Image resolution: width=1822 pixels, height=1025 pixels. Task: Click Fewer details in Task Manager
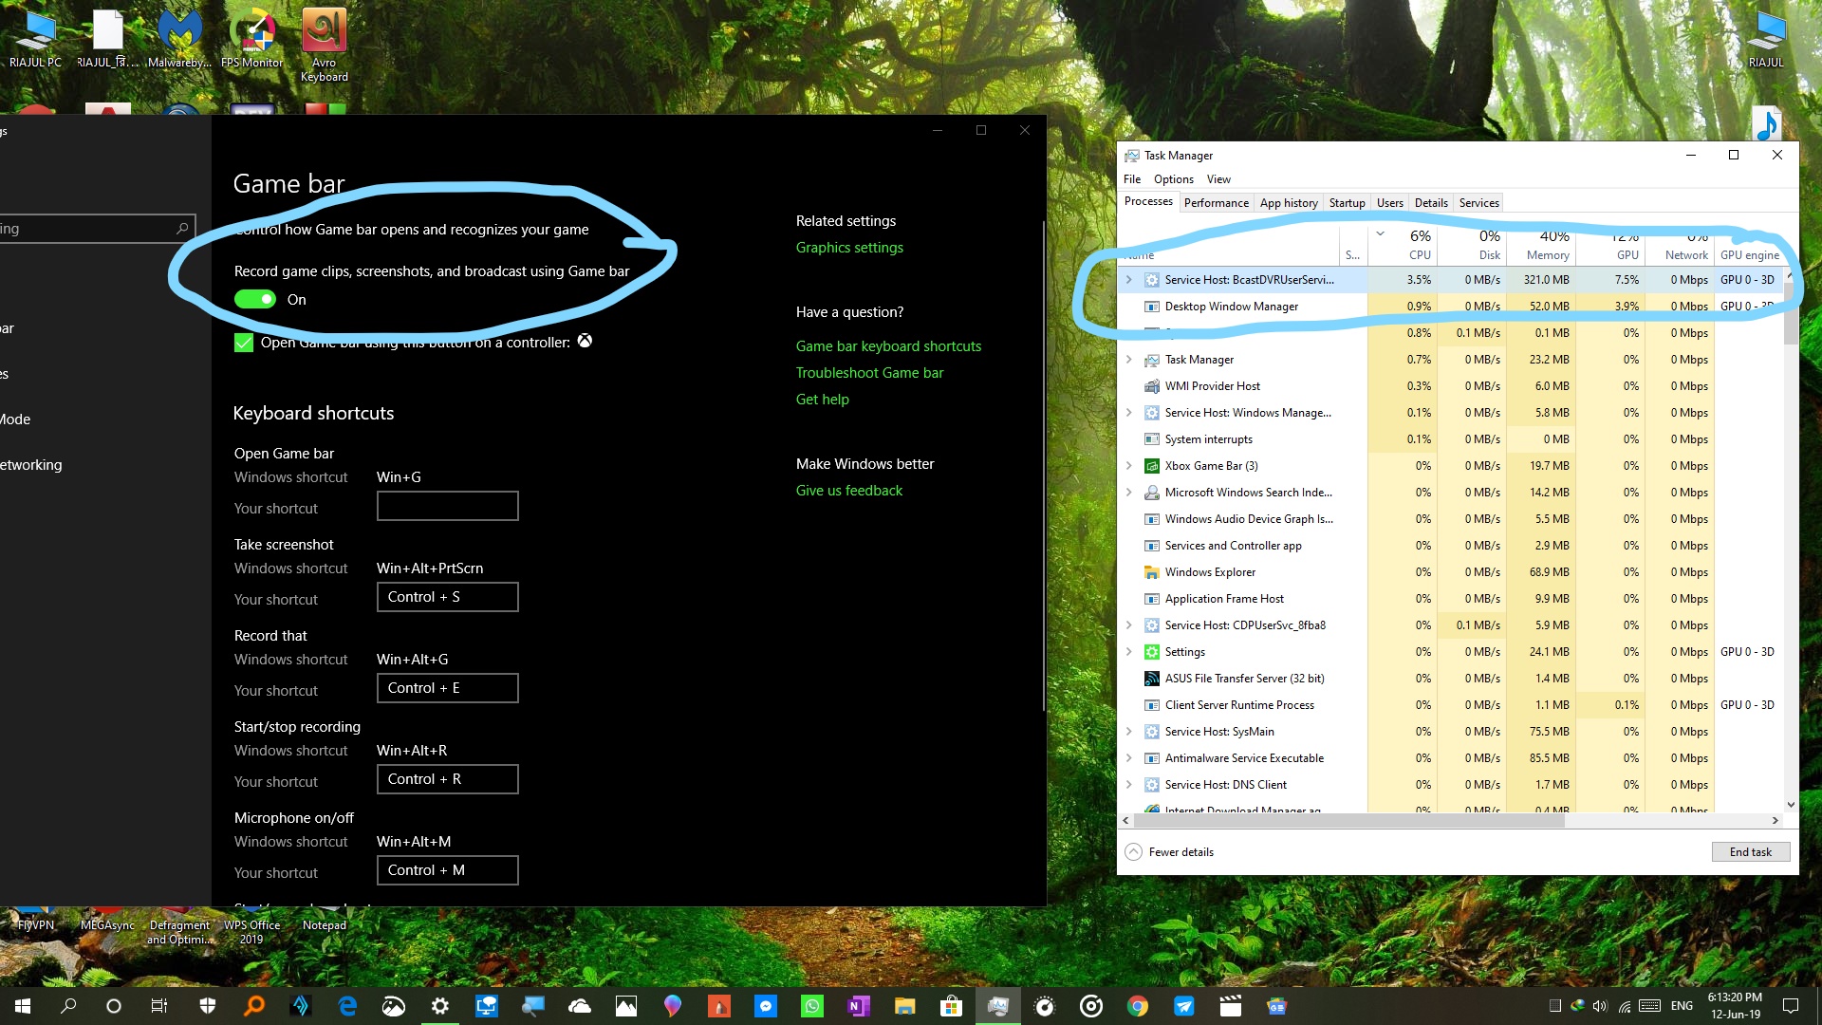pos(1169,852)
